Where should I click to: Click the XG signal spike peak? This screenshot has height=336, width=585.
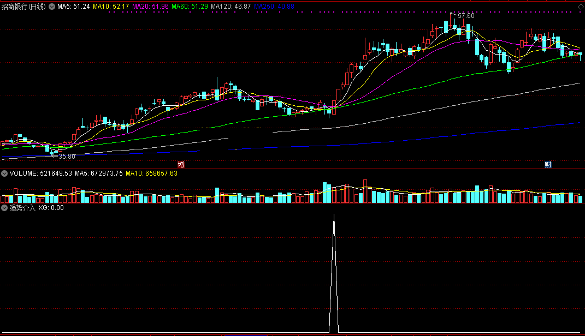pos(334,215)
